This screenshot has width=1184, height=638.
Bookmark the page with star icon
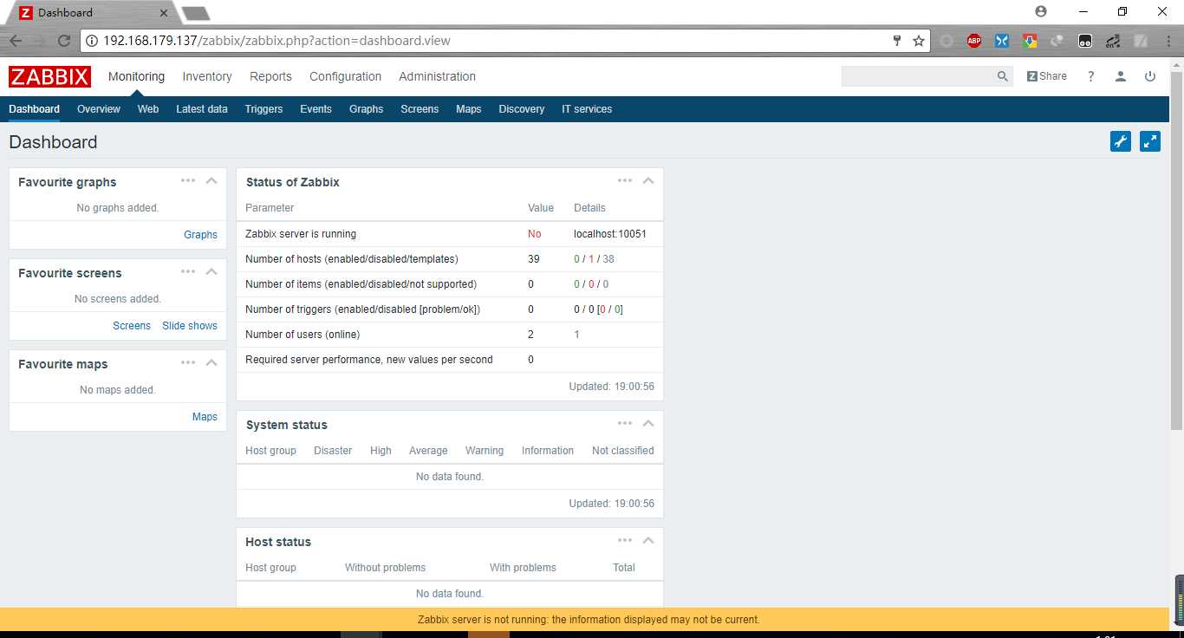(919, 41)
